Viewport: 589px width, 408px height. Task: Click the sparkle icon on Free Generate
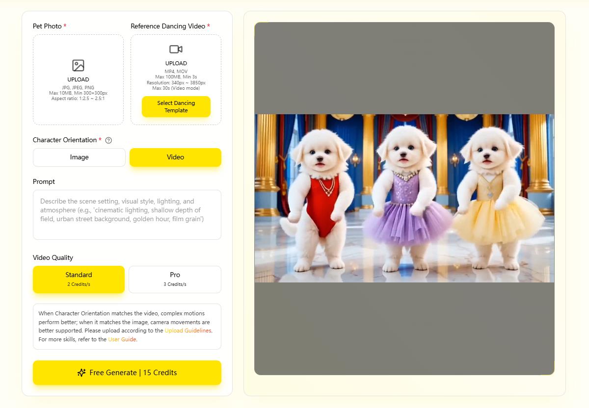point(81,373)
